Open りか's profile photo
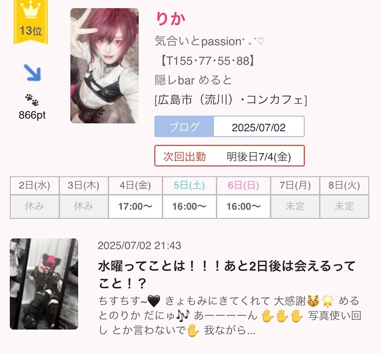This screenshot has width=381, height=354. click(x=104, y=66)
